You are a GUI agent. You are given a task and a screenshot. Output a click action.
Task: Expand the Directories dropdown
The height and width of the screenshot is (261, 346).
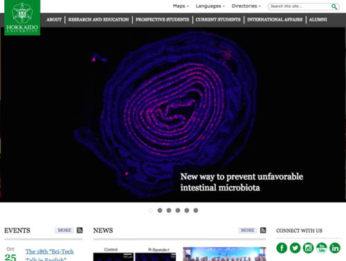coord(246,6)
